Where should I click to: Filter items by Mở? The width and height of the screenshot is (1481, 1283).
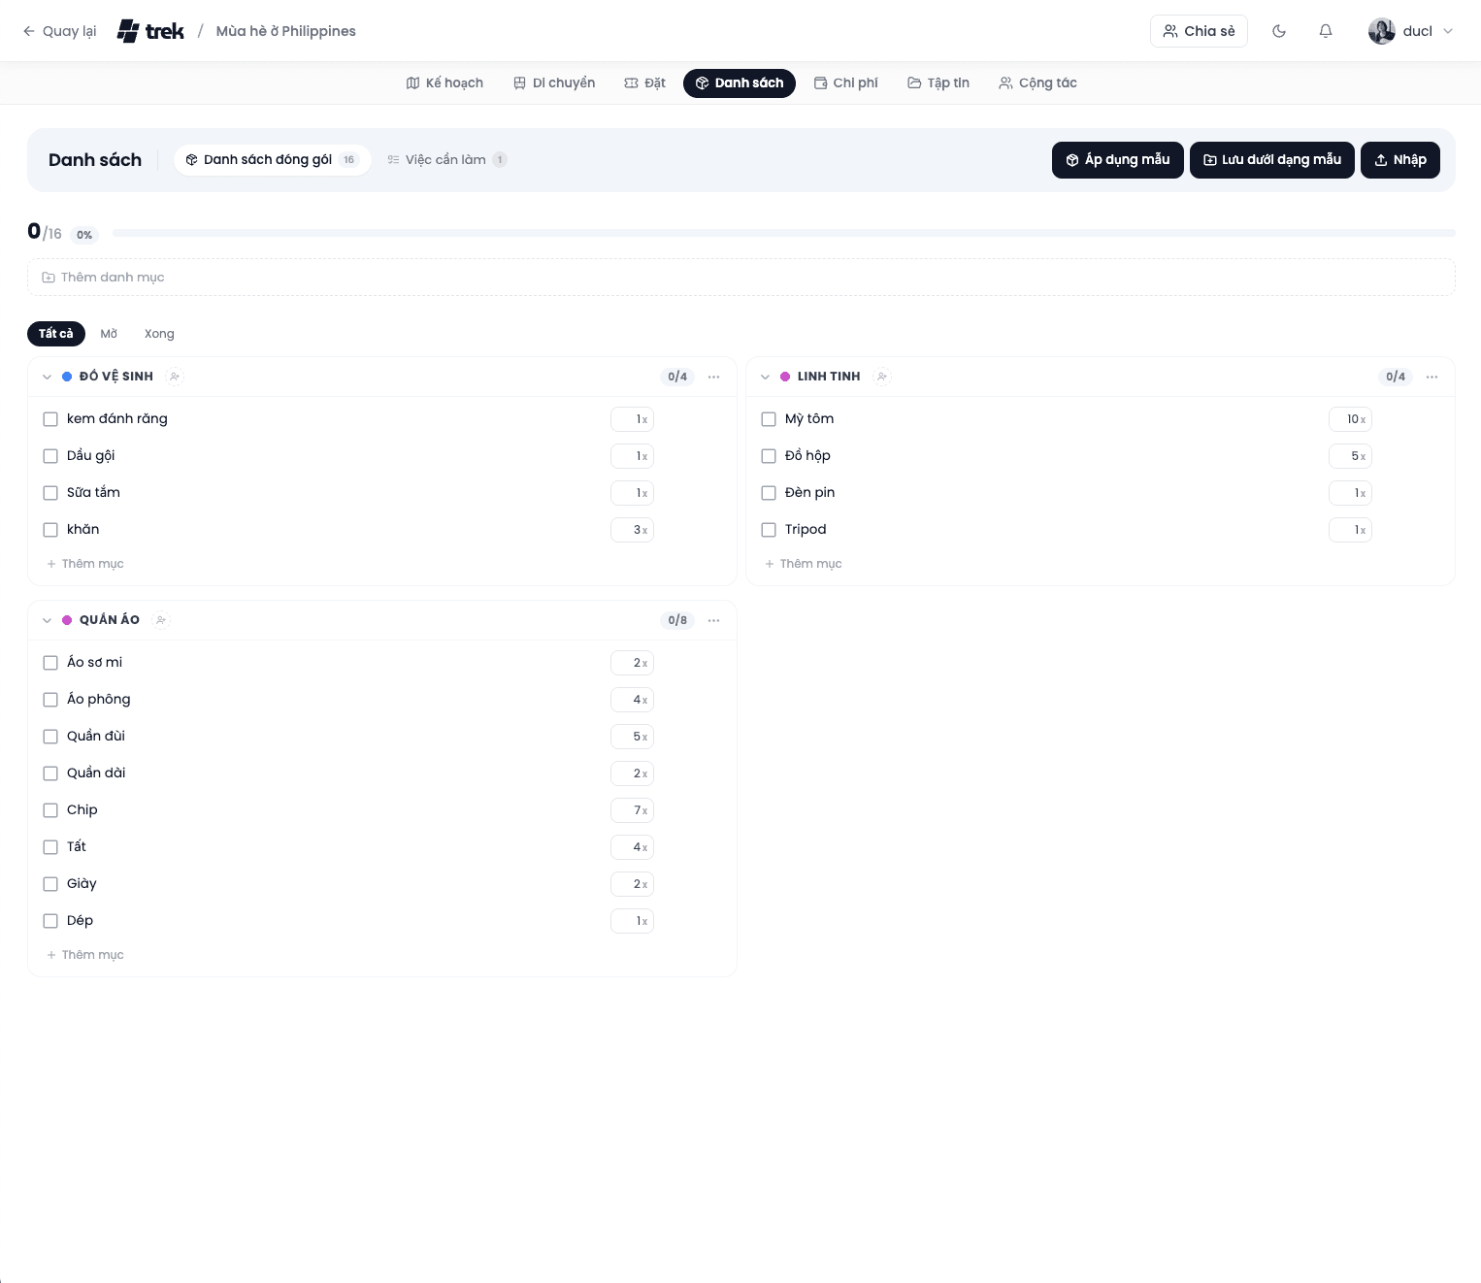[x=109, y=334]
